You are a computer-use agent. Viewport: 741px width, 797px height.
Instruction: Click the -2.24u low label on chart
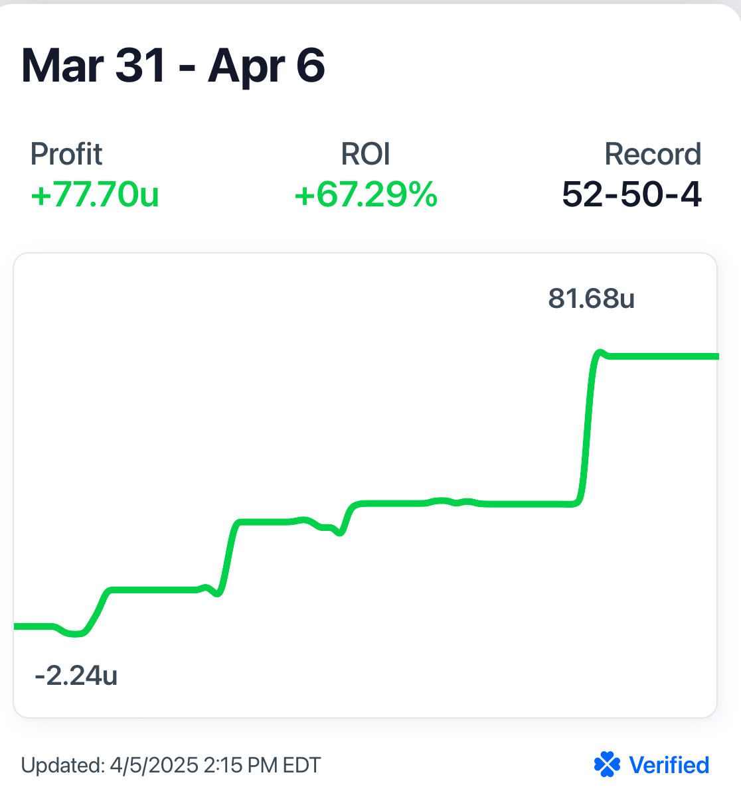(x=76, y=676)
